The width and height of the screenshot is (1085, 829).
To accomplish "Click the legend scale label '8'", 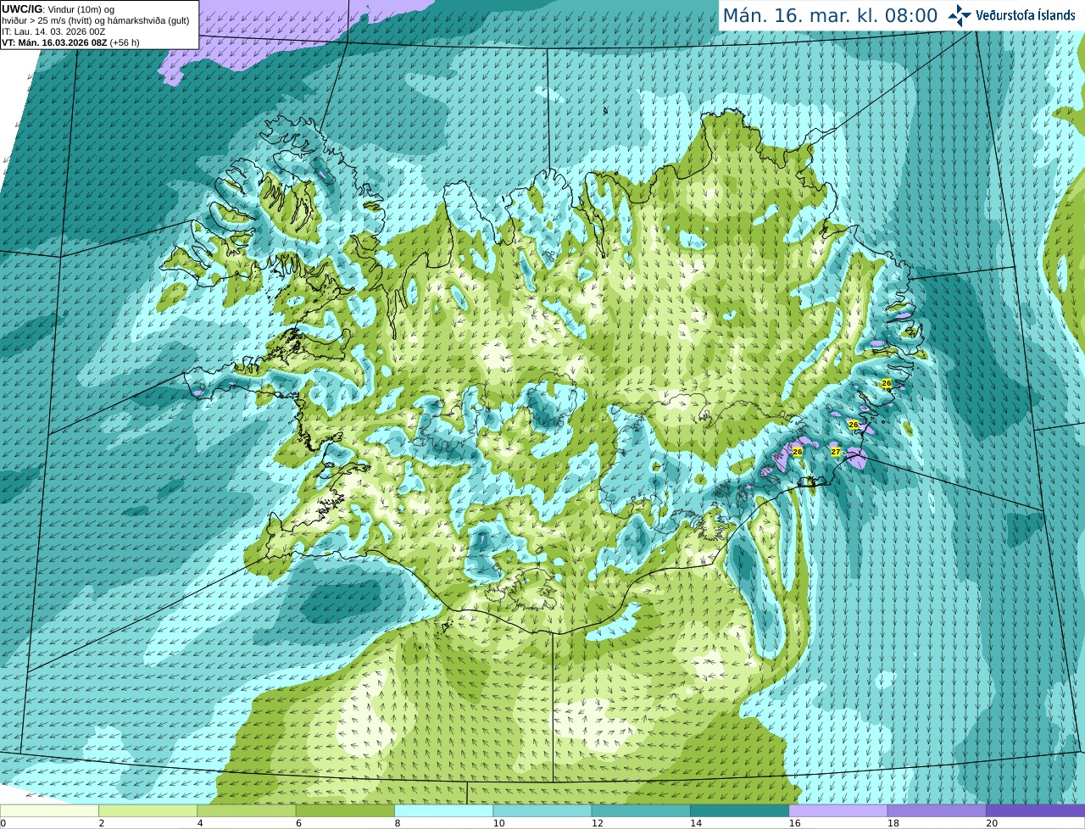I will [398, 823].
